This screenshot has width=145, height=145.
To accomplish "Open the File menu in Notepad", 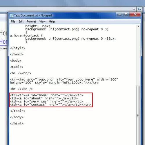I will 13,21.
